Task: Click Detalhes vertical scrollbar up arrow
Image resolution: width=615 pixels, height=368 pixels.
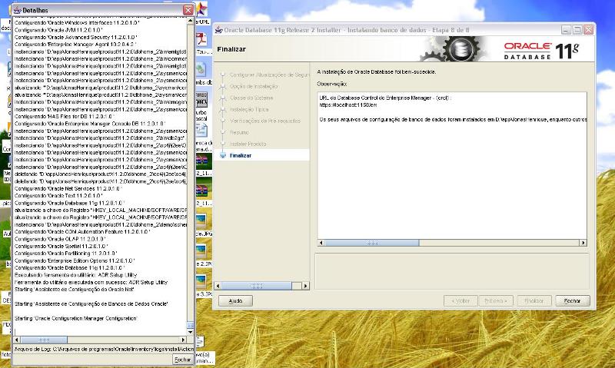Action: point(191,21)
